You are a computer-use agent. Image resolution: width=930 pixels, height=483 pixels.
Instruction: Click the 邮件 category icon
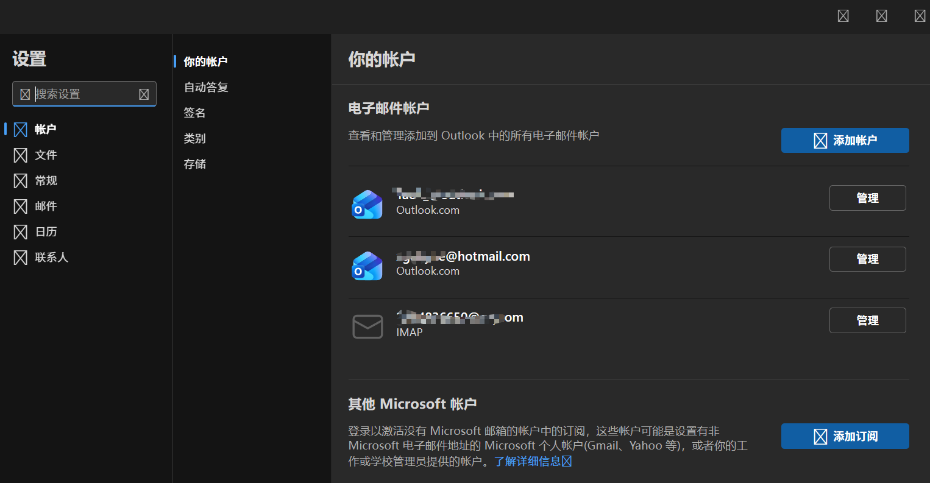21,206
